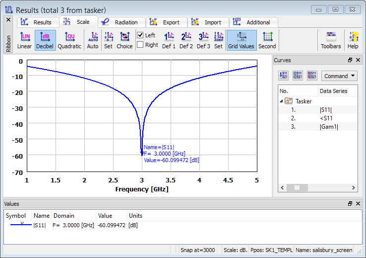
Task: Enable the Right axis checkbox
Action: point(140,45)
